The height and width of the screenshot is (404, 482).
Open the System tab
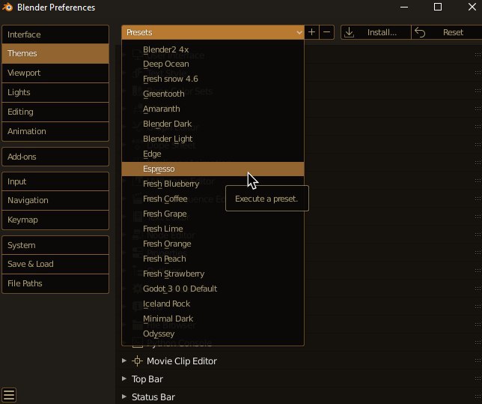click(x=55, y=245)
